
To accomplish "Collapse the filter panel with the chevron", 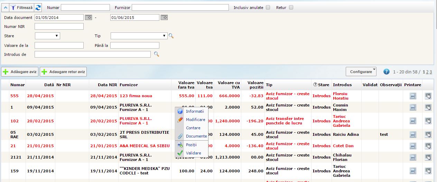I will [5, 7].
